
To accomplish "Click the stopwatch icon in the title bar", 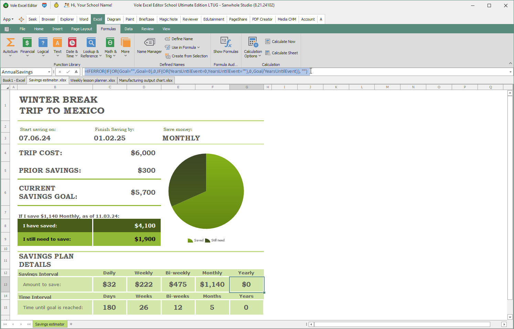I will [x=56, y=5].
